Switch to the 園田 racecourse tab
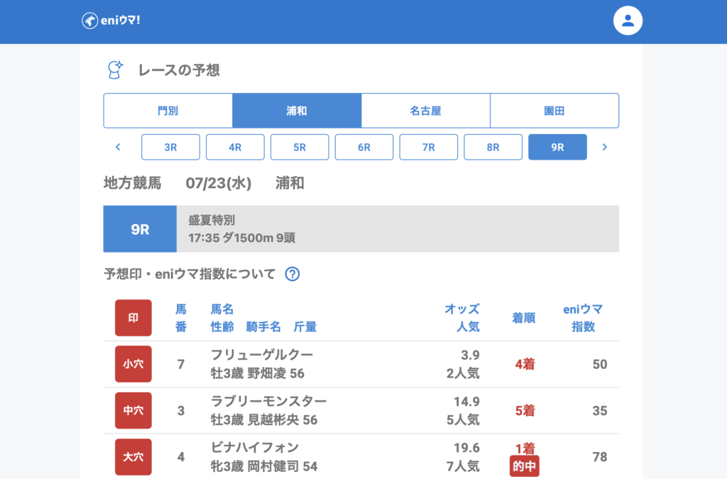The width and height of the screenshot is (727, 479). click(554, 111)
